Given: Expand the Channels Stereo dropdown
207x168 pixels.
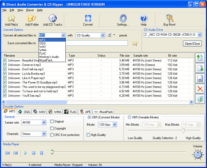Looking at the screenshot, I should point(44,134).
